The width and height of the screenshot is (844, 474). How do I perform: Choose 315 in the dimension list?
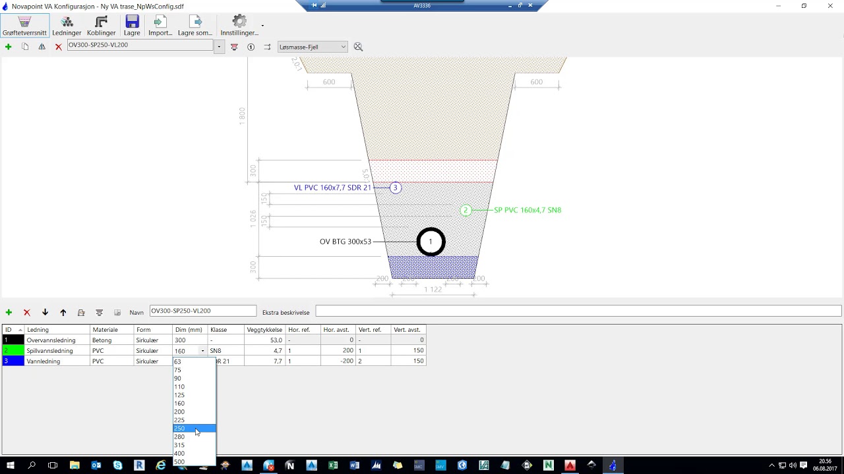pos(194,445)
